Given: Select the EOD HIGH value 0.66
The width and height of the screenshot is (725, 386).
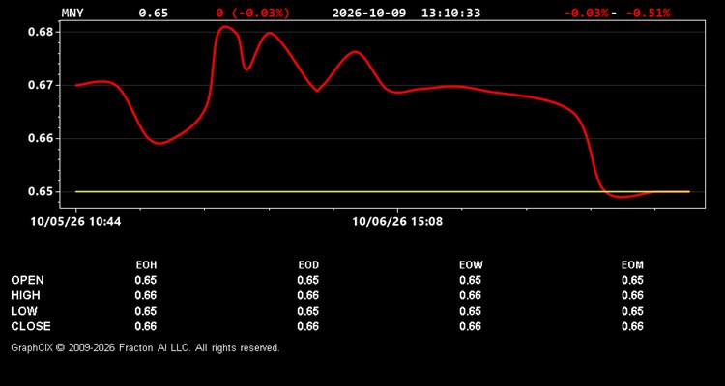Looking at the screenshot, I should [308, 295].
